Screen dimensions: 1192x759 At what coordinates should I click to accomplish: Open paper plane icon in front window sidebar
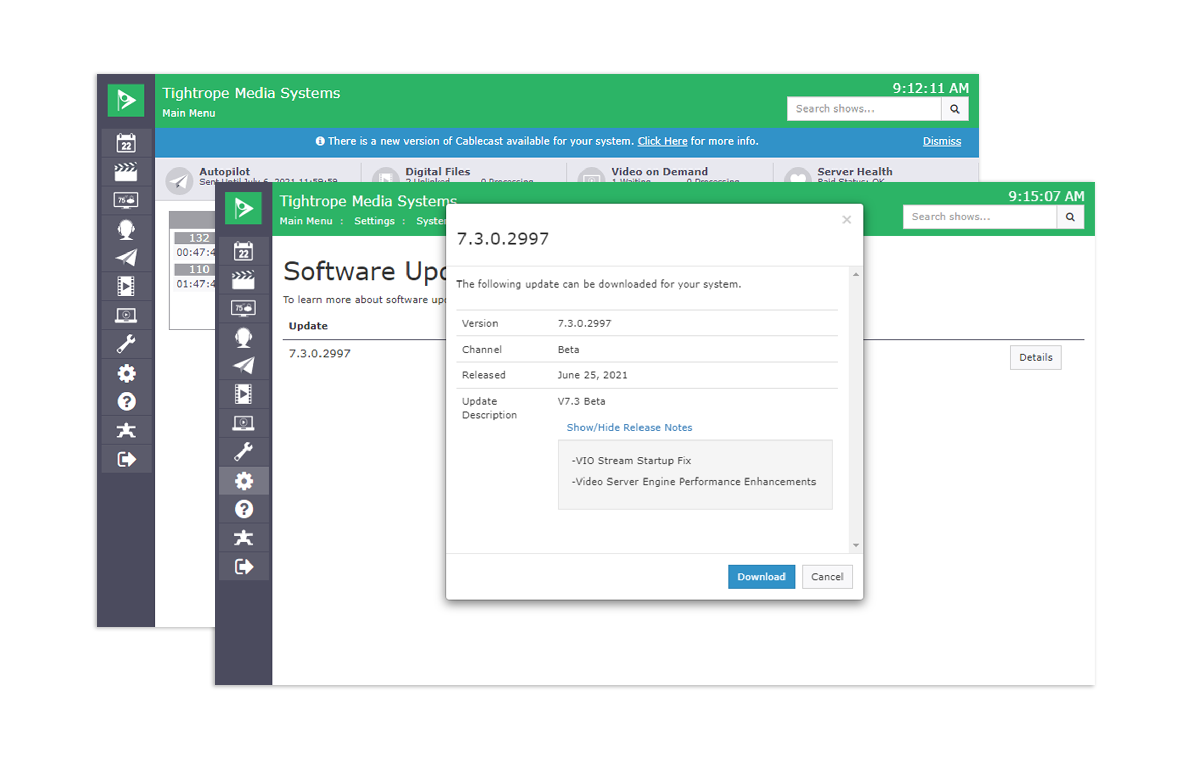point(244,366)
